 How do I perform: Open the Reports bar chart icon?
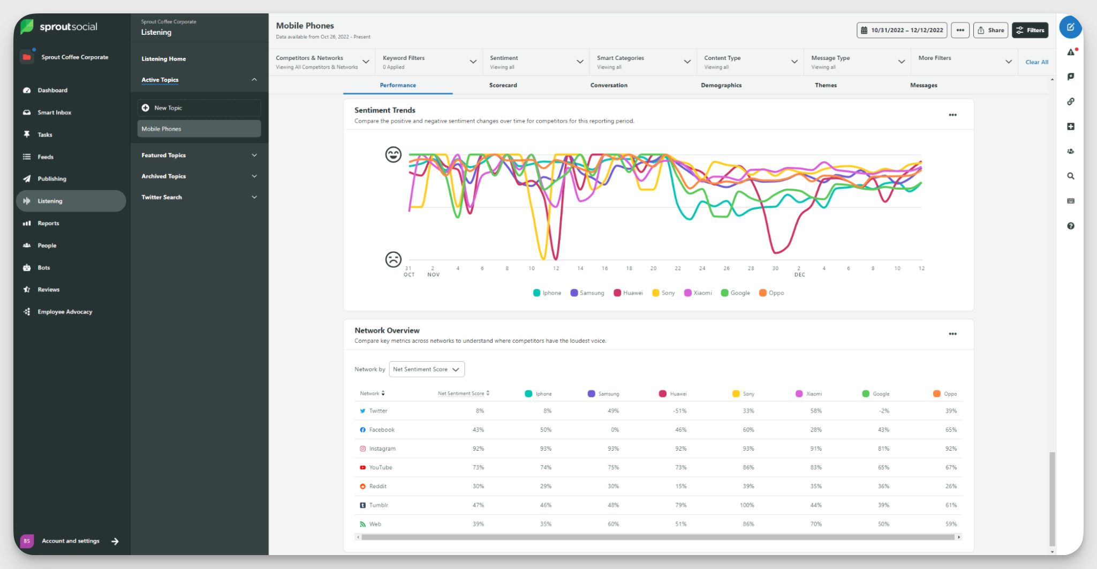click(x=27, y=223)
